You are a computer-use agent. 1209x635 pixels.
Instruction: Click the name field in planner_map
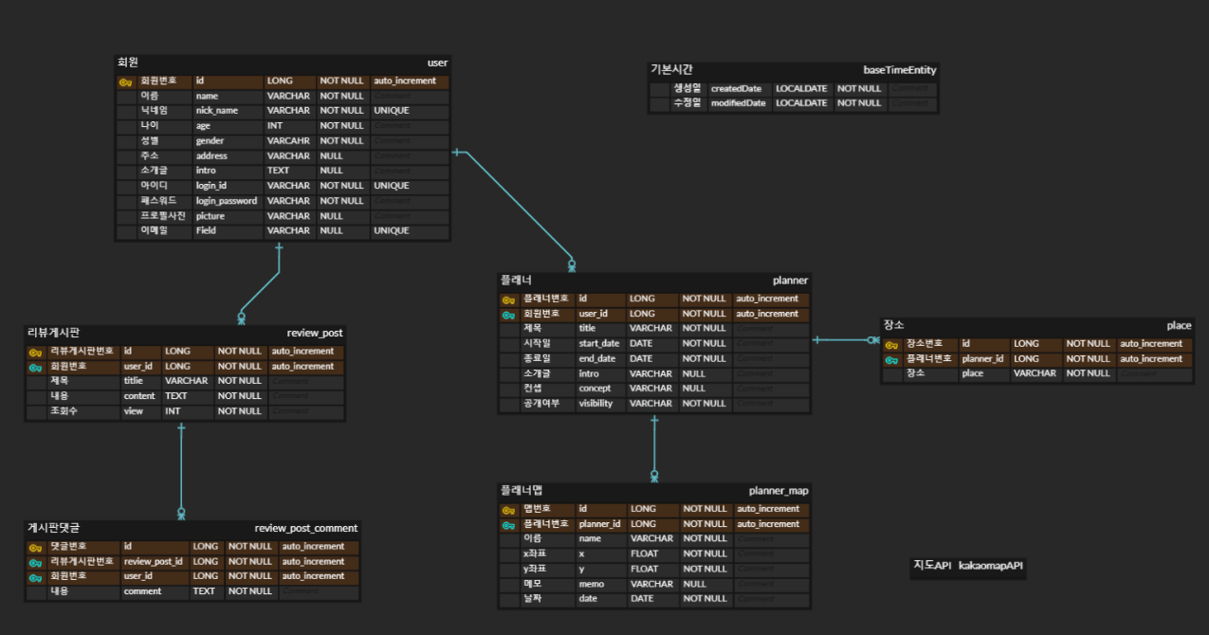tap(590, 538)
